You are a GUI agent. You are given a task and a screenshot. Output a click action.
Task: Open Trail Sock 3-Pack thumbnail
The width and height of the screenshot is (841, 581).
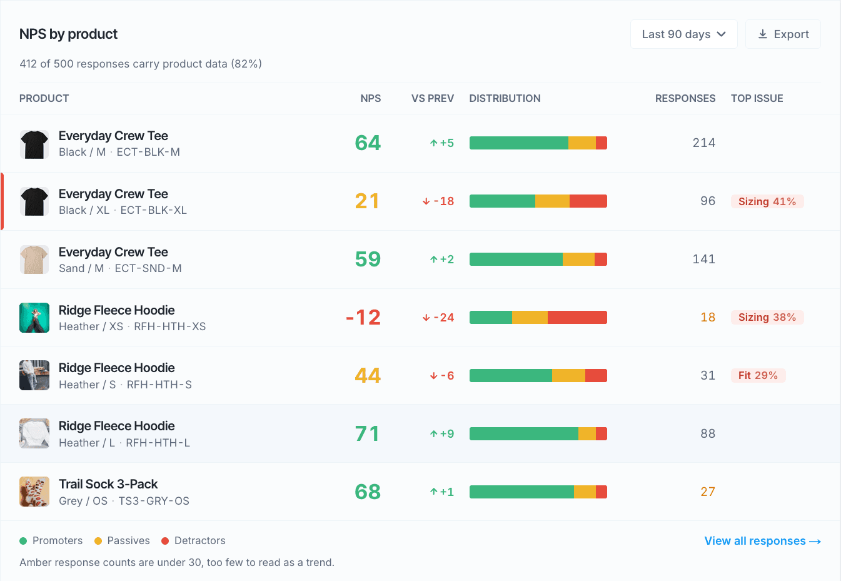coord(34,492)
